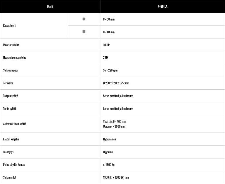Screen dimensions: 225x184
Task: Select the Hydraulipumpun teho label
Action: tap(15, 58)
